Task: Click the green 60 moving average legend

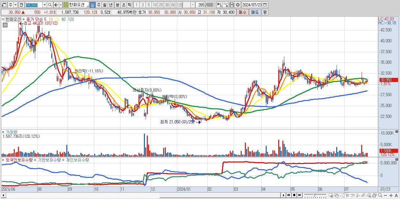Action: [x=63, y=19]
